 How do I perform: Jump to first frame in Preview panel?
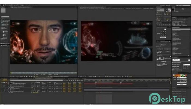tap(173, 19)
